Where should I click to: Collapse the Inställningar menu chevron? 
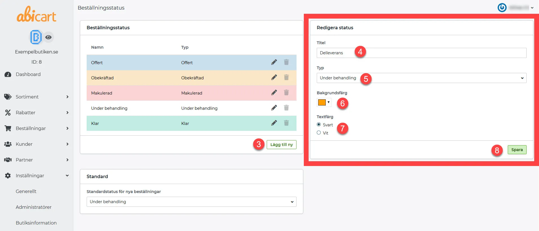(x=67, y=176)
